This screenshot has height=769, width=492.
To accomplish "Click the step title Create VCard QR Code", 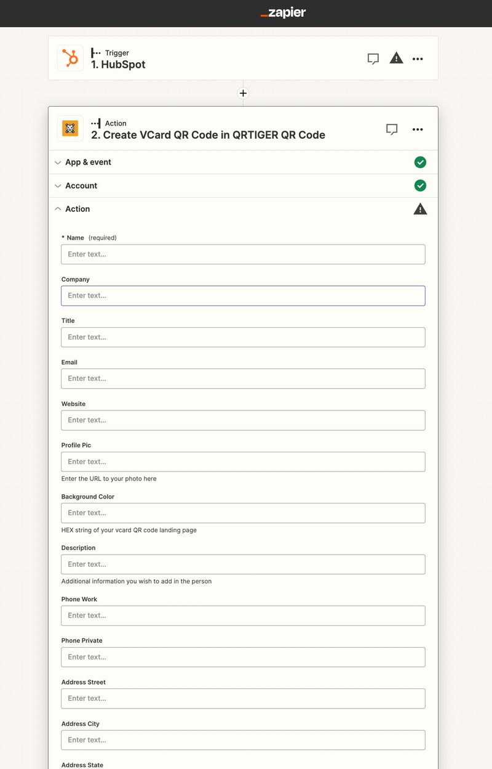I will pos(208,135).
